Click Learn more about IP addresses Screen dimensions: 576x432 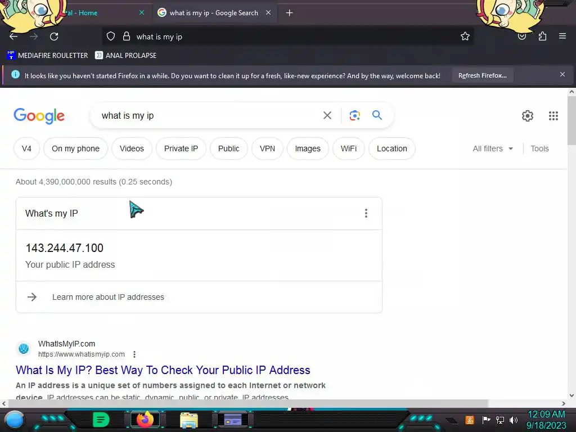point(108,297)
